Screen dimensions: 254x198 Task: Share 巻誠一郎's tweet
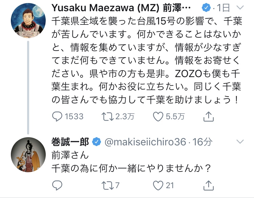(209, 185)
